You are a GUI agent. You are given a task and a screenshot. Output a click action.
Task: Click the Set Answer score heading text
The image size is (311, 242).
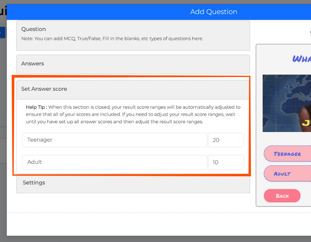[44, 89]
